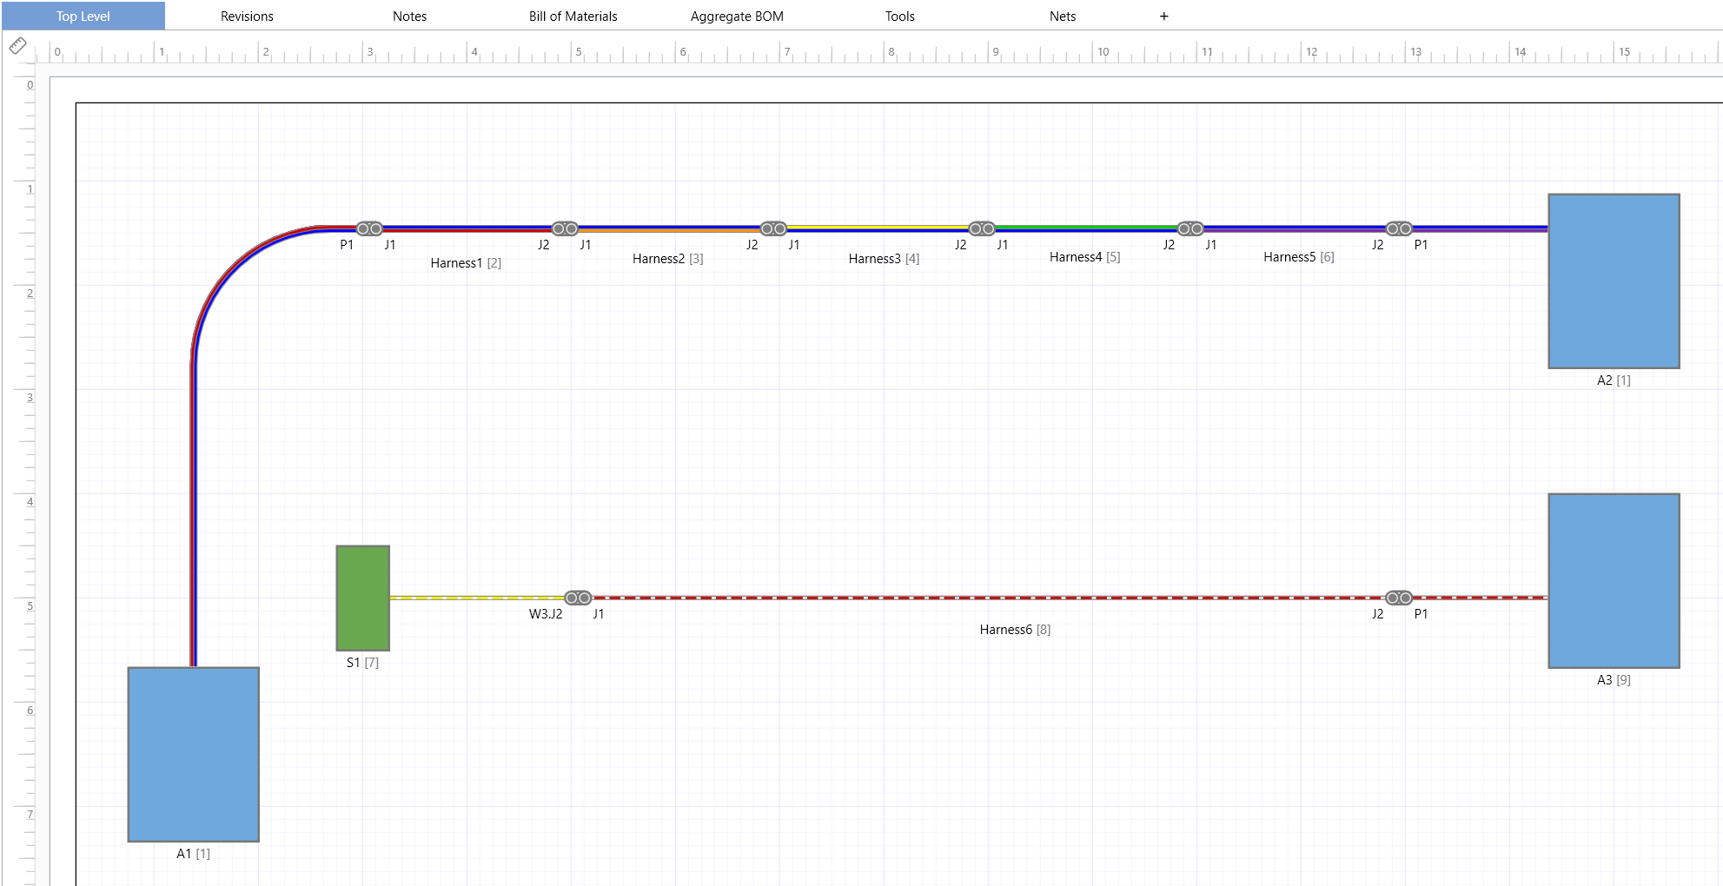Select the A3 assembly block

(1614, 580)
